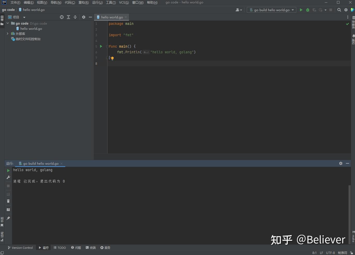
Task: Click the profiler run icon in top toolbar
Action: click(x=321, y=10)
